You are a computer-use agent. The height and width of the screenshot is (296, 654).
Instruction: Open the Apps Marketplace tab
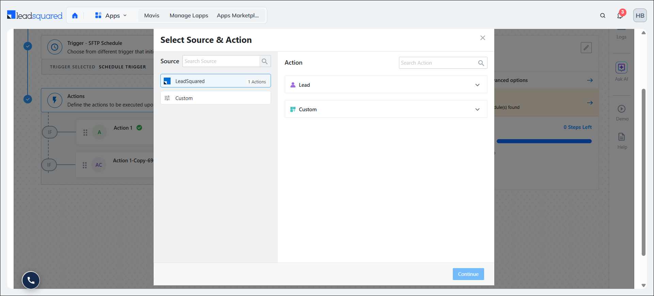click(238, 15)
